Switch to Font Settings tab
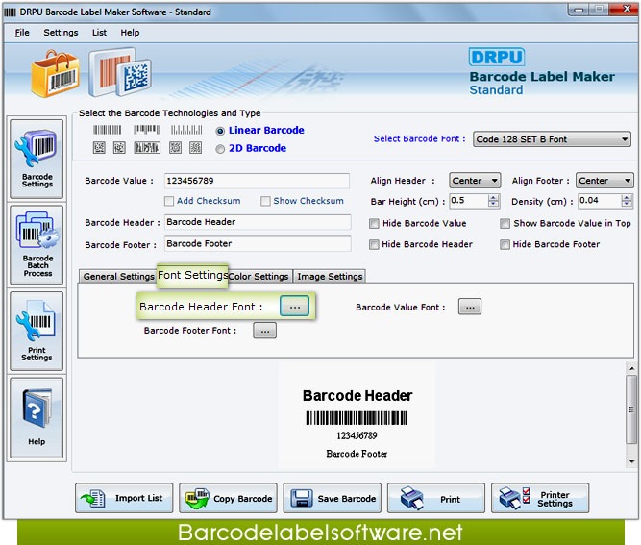Viewport: 641px width, 545px height. click(192, 276)
